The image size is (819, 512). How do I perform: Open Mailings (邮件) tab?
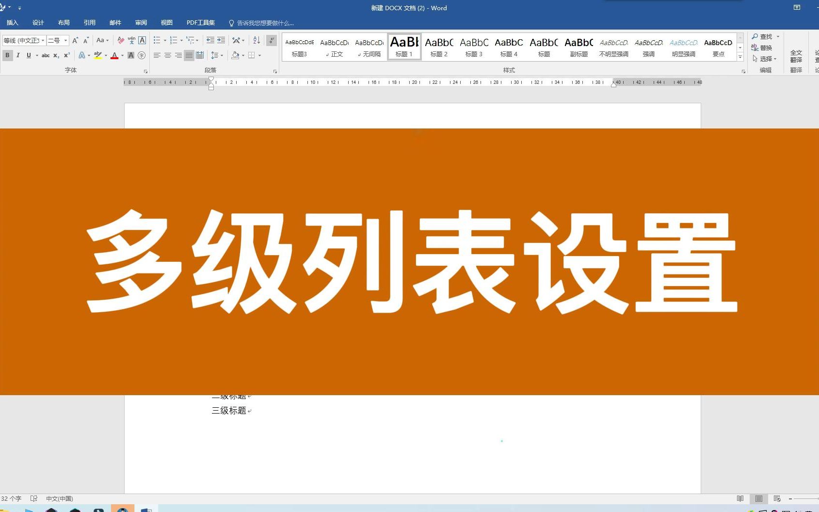coord(115,23)
